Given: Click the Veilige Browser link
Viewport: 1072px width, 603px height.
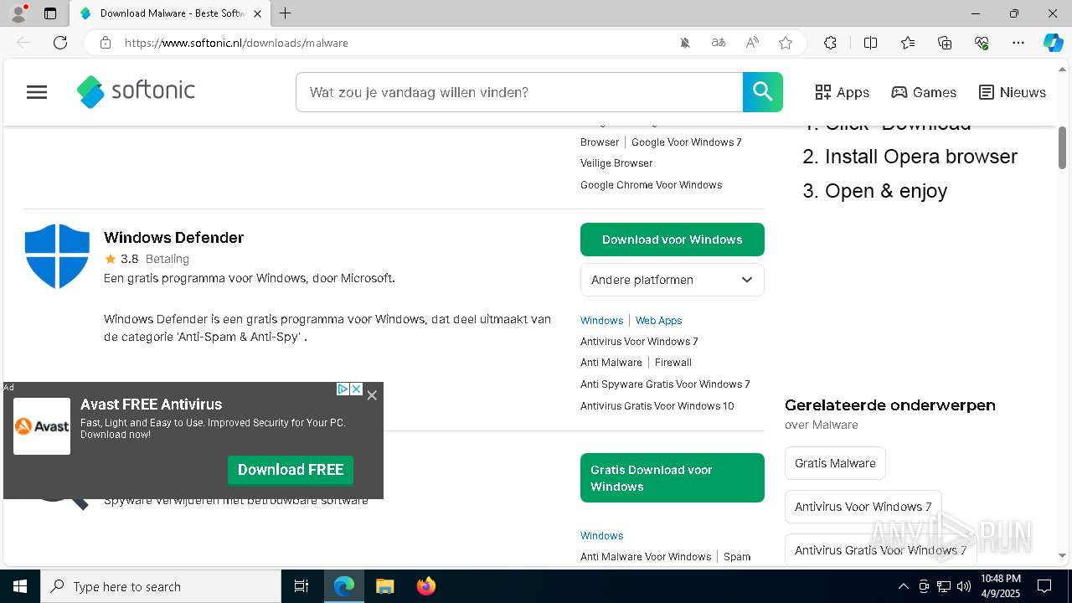Looking at the screenshot, I should pos(616,163).
